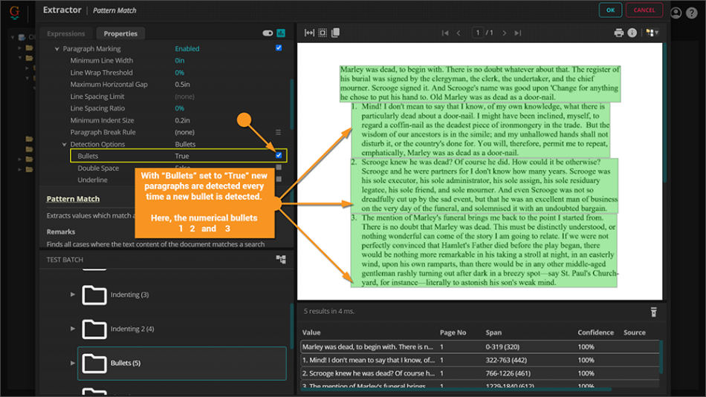Click the help question mark icon
The width and height of the screenshot is (706, 397).
693,13
